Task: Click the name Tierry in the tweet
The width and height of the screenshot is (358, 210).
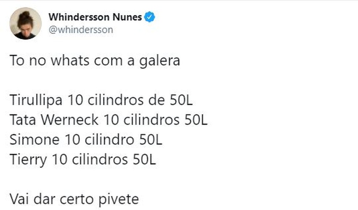Action: 28,160
